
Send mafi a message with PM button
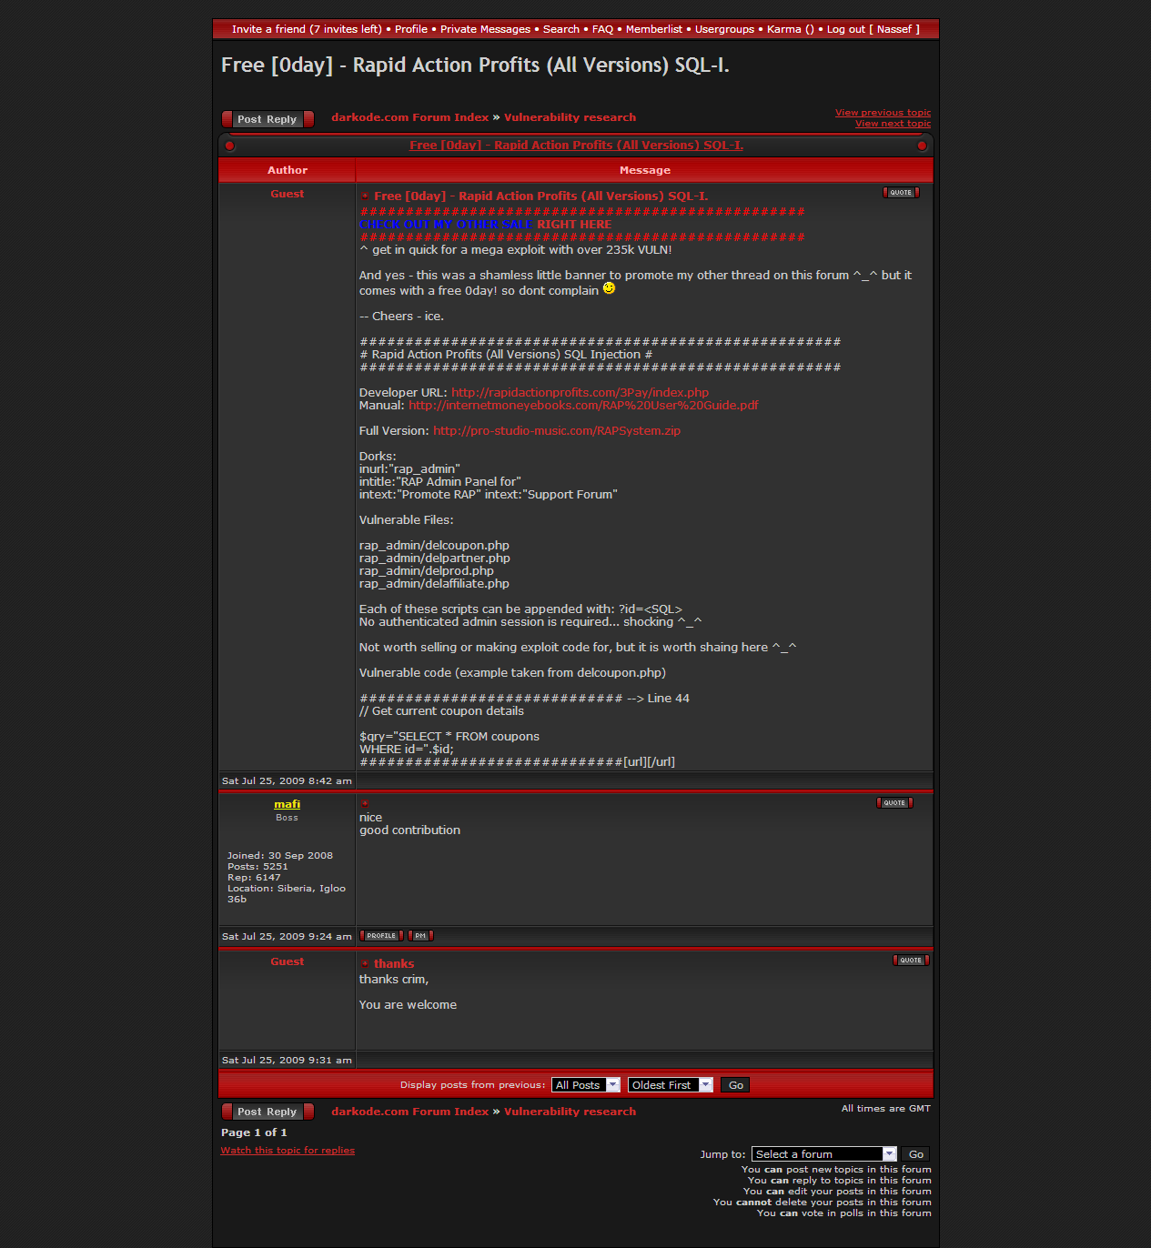click(420, 936)
